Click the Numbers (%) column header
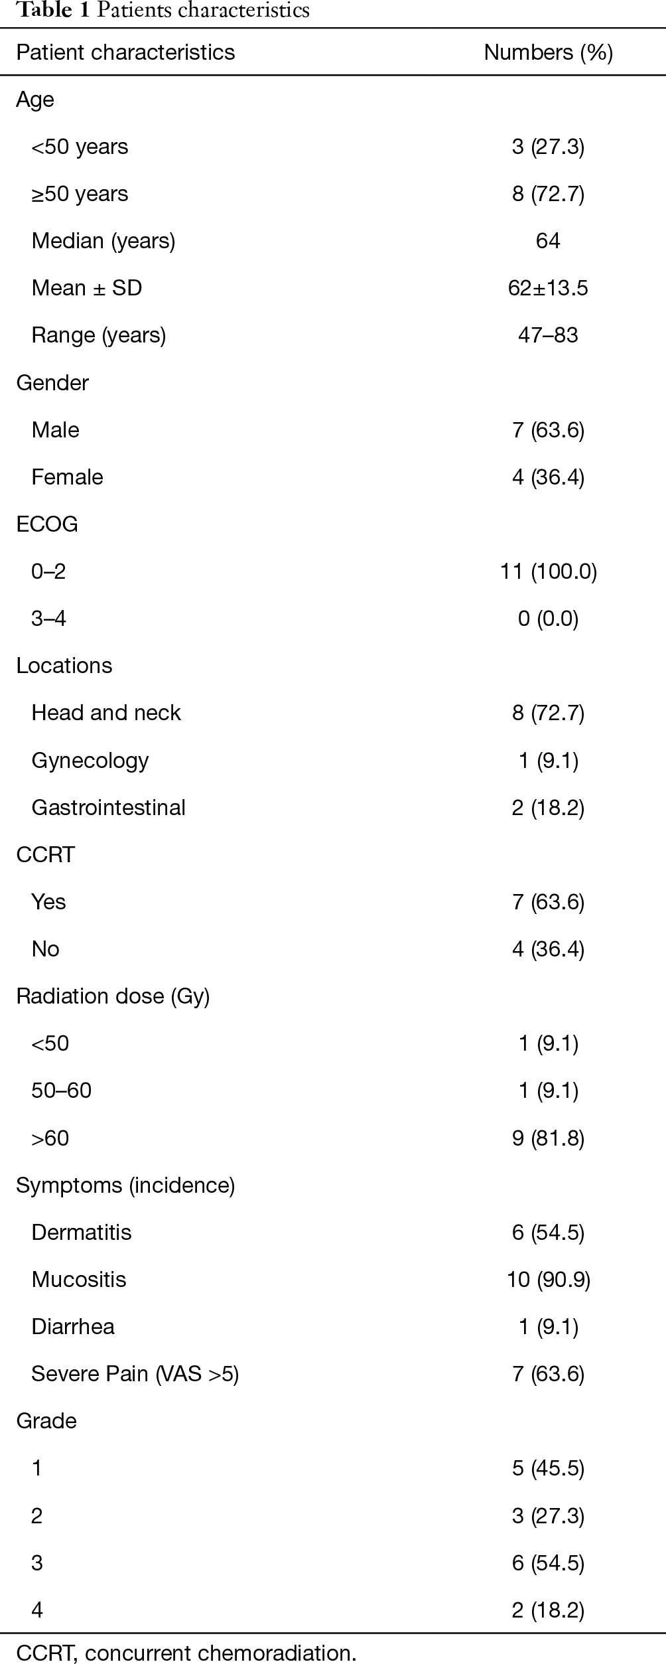The width and height of the screenshot is (666, 1664). (x=548, y=52)
